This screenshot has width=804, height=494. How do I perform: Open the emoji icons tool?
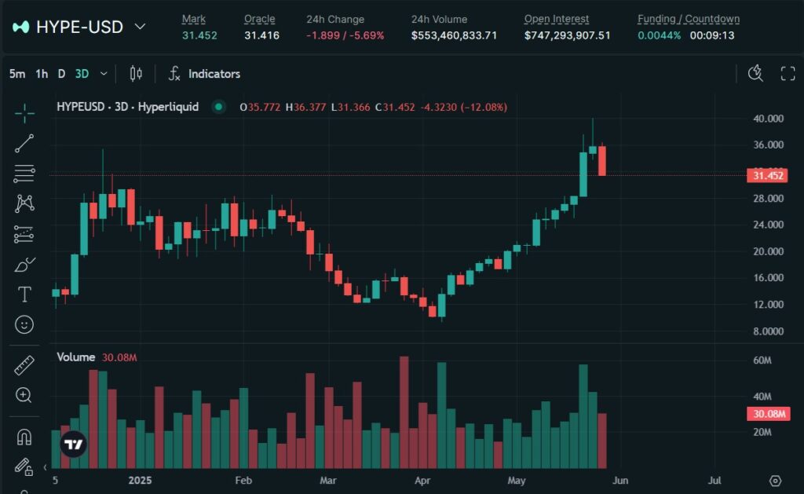[24, 324]
